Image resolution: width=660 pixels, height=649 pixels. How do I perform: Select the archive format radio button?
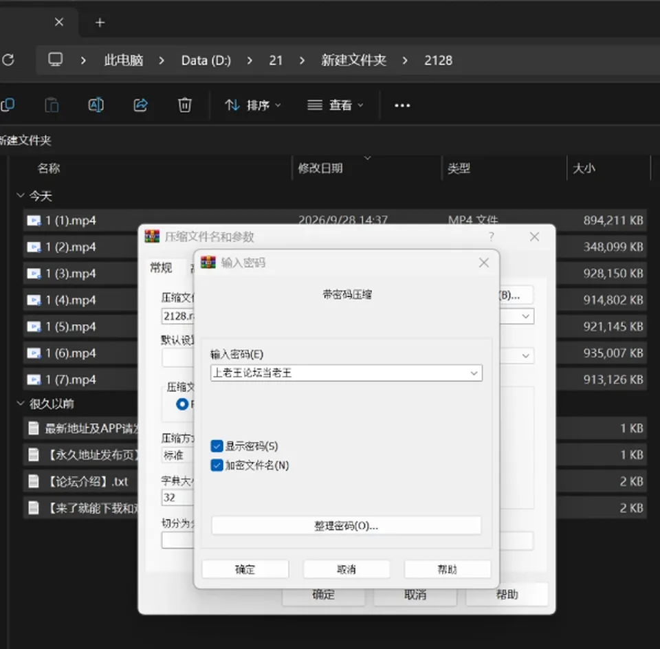click(x=182, y=404)
